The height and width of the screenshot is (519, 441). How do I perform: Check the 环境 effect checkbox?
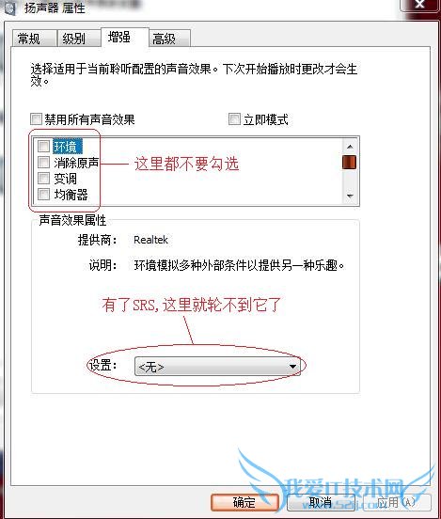[43, 146]
